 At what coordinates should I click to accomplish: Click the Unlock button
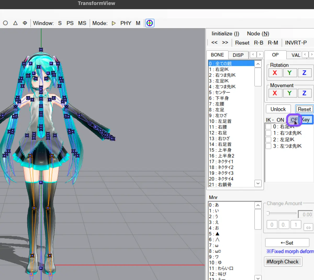click(278, 109)
